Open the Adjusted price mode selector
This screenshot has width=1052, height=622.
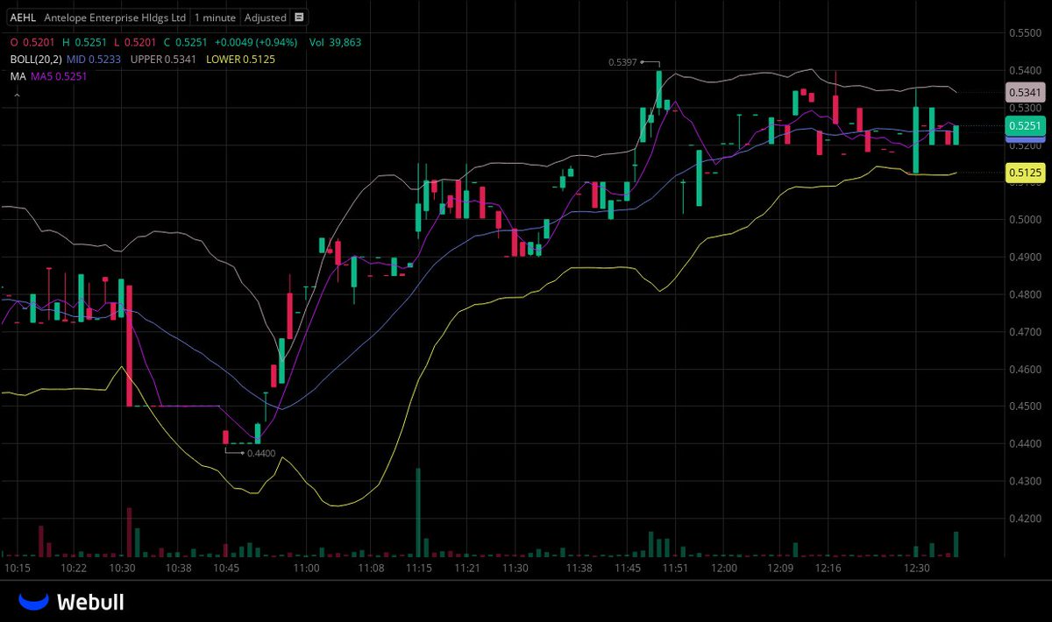click(x=265, y=18)
